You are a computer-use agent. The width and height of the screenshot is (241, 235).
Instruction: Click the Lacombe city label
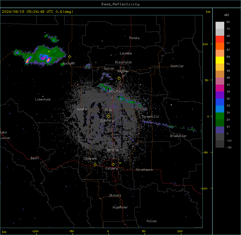point(126,53)
